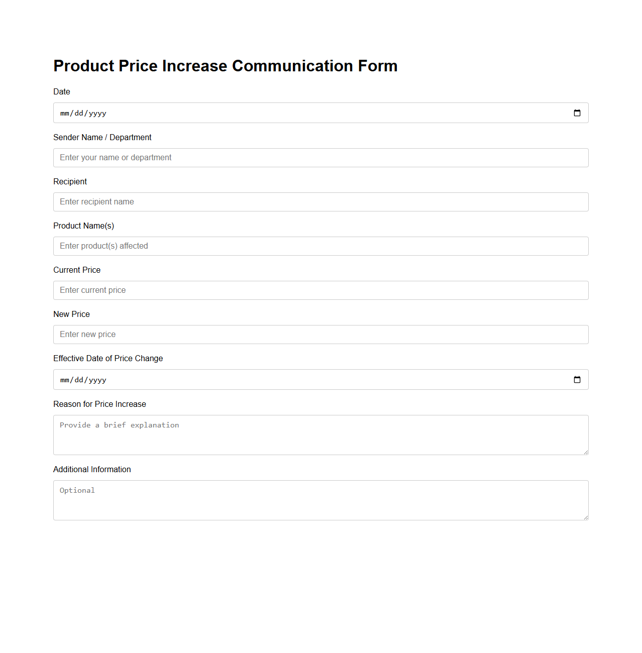This screenshot has height=653, width=642.
Task: Click the calendar icon next to mm/dd/yyyy Date
Action: click(576, 113)
